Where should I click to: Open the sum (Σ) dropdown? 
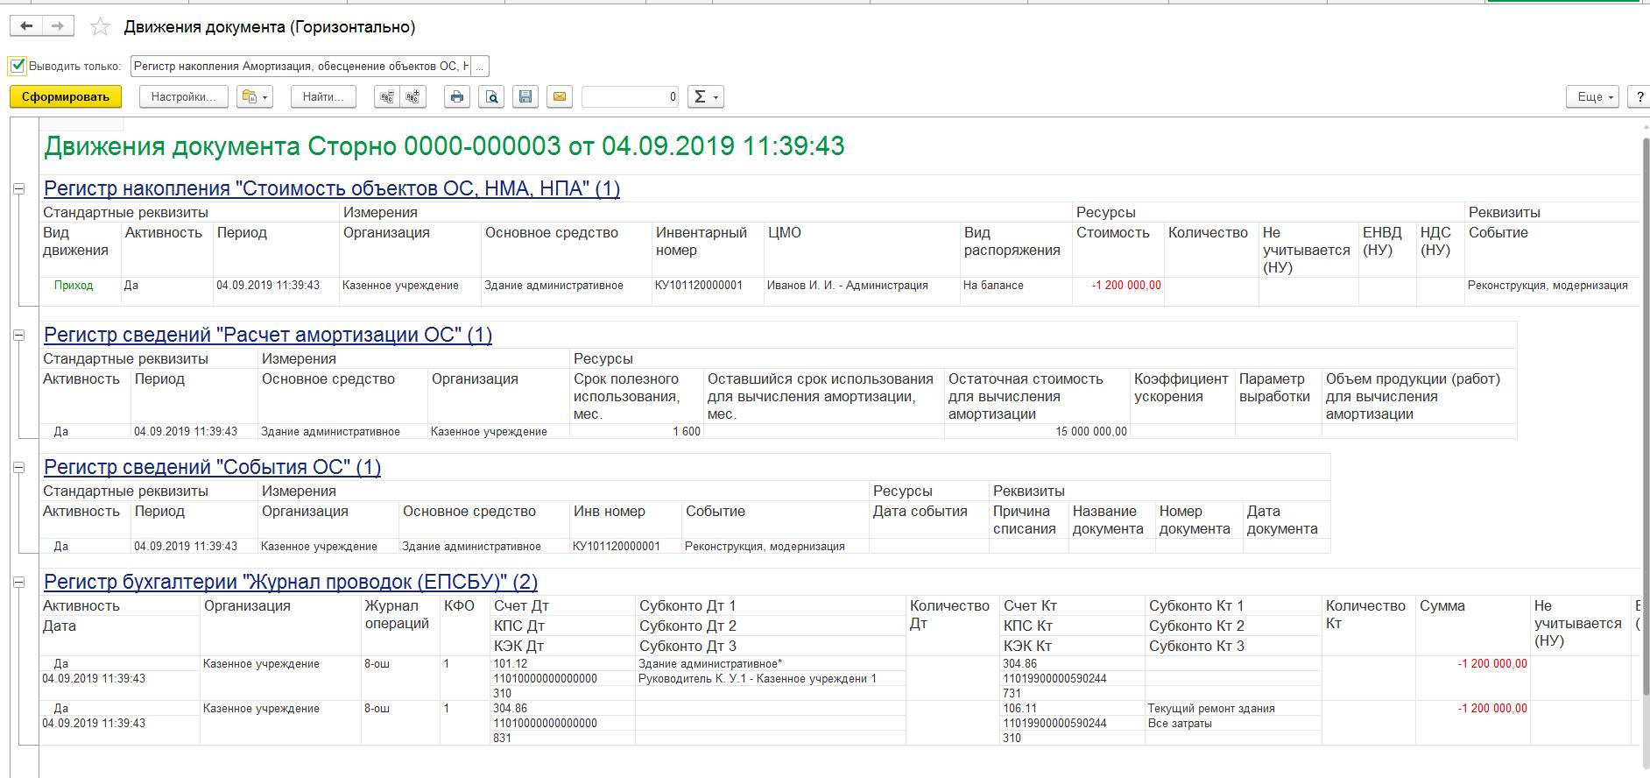(x=705, y=97)
